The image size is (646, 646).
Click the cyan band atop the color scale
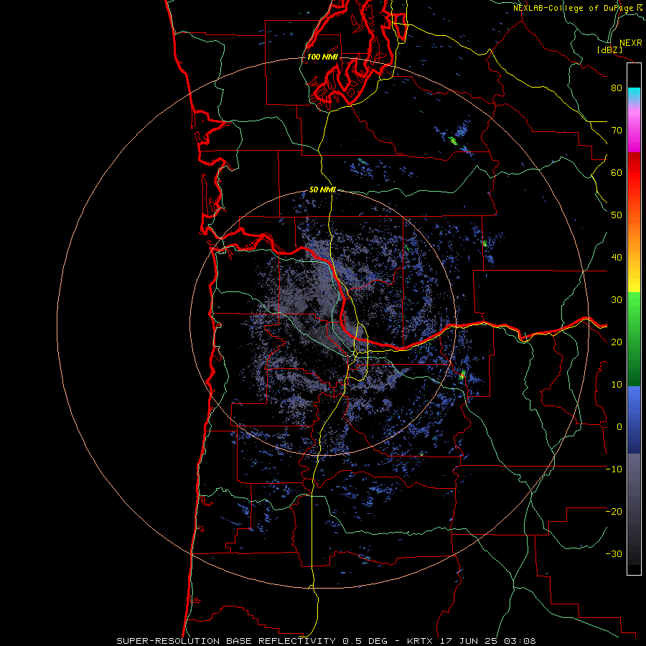tap(634, 93)
